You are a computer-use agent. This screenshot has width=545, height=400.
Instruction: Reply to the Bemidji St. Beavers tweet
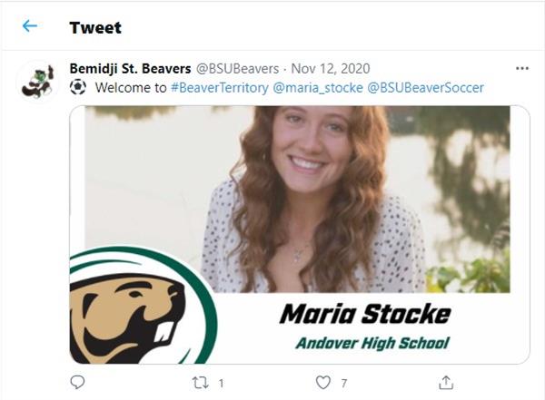pyautogui.click(x=78, y=383)
